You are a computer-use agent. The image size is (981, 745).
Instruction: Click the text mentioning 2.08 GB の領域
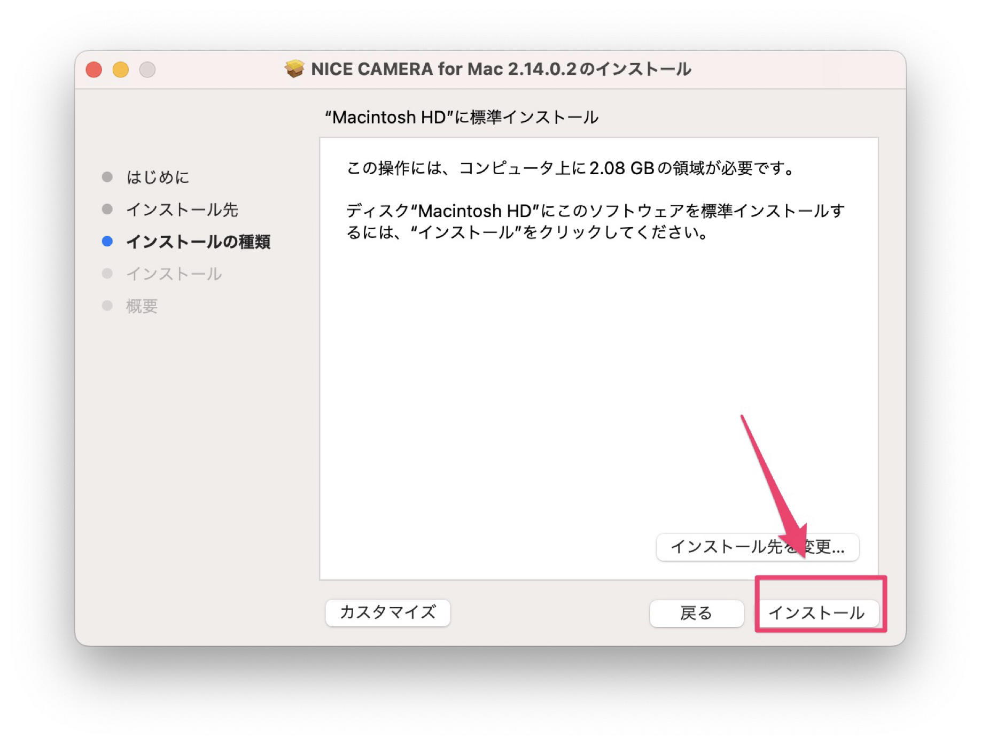coord(571,168)
